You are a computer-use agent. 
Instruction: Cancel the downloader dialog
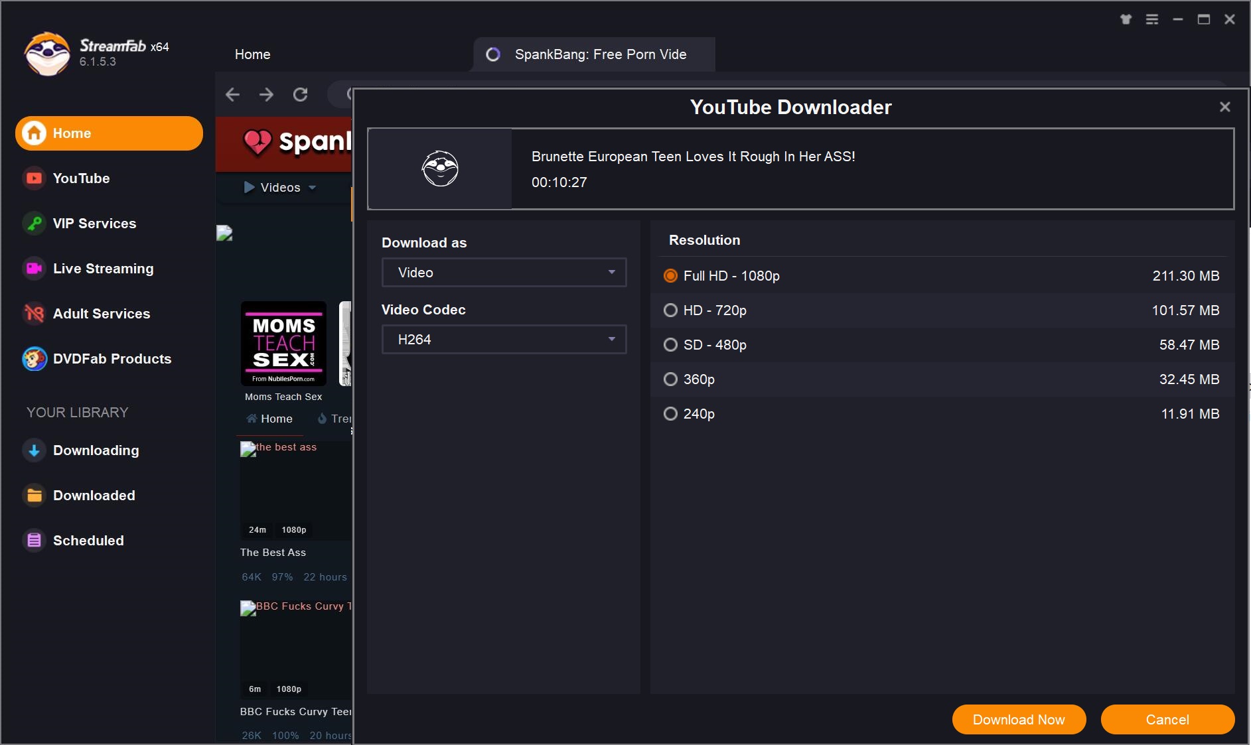pos(1167,720)
